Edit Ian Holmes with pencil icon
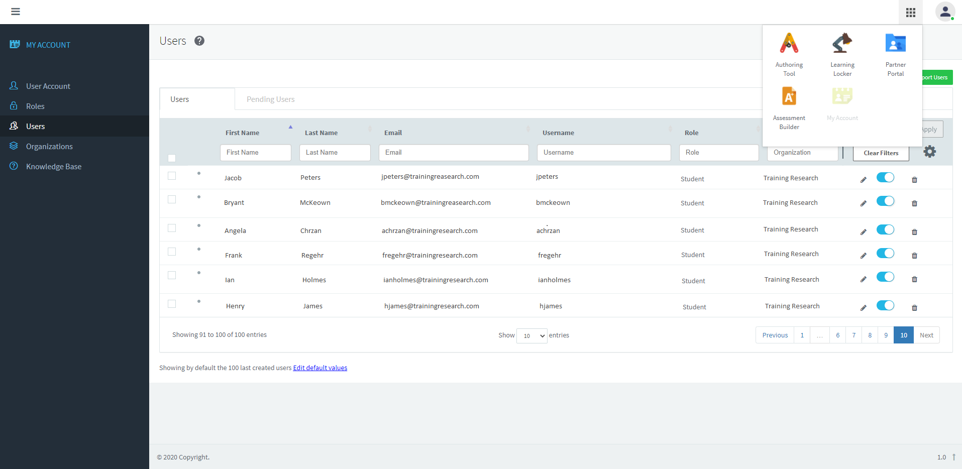Image resolution: width=962 pixels, height=469 pixels. [863, 279]
